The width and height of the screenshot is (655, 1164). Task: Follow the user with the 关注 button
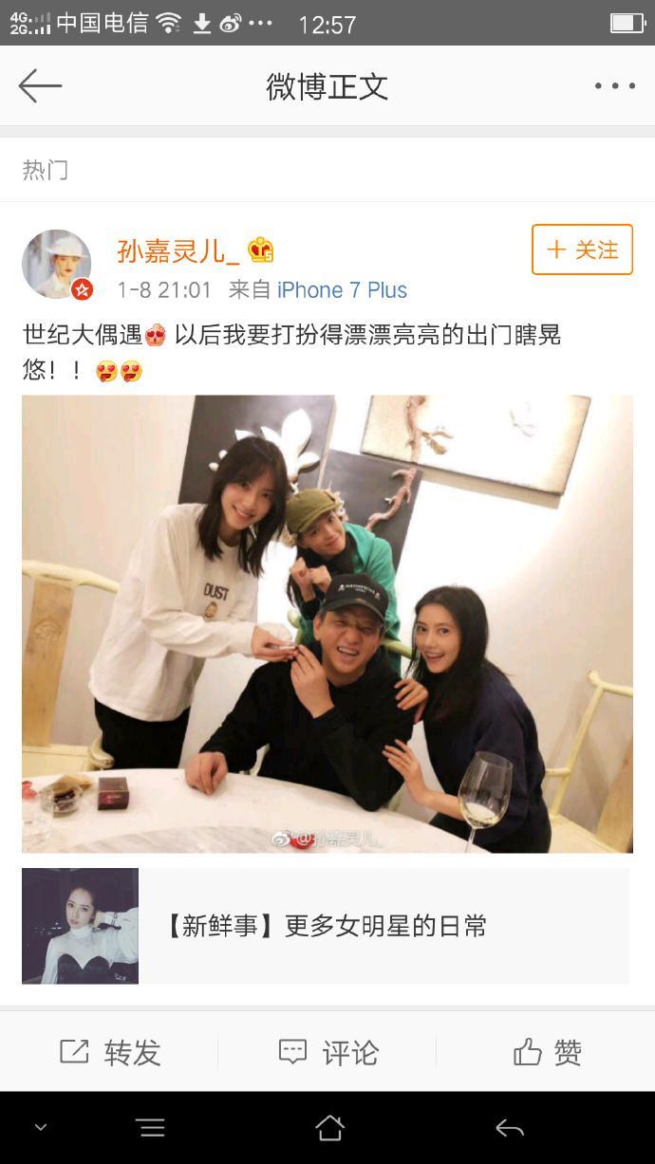click(582, 249)
